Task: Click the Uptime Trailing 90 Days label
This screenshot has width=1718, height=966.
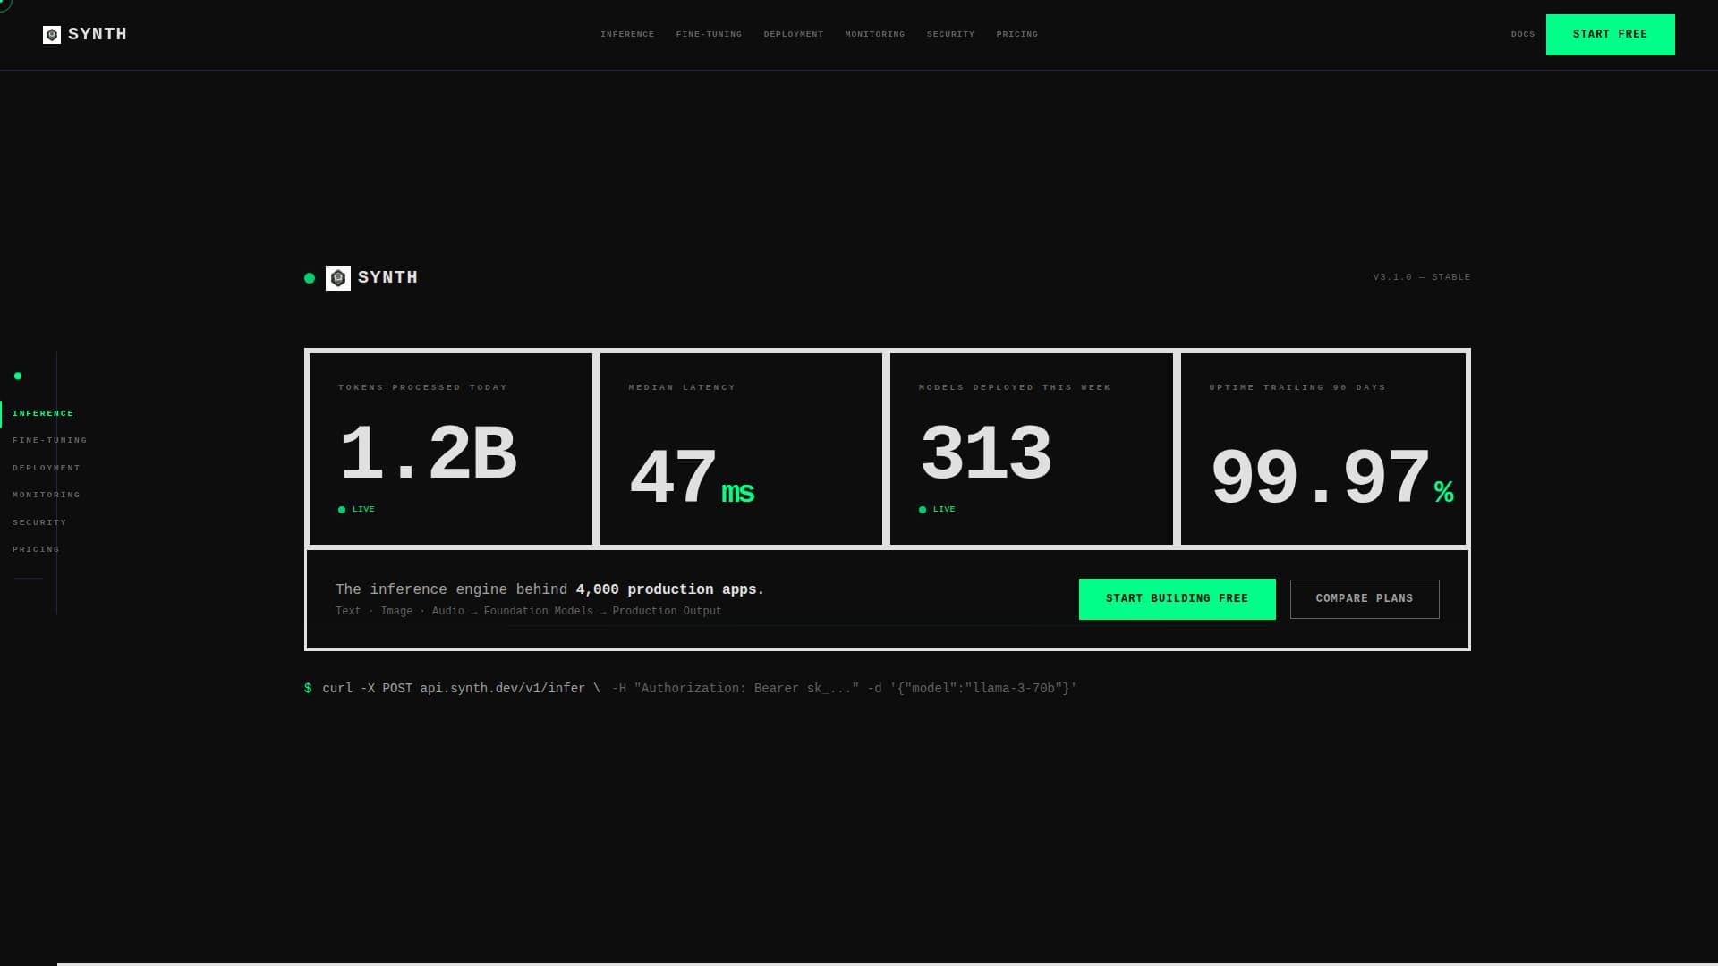Action: click(1297, 387)
